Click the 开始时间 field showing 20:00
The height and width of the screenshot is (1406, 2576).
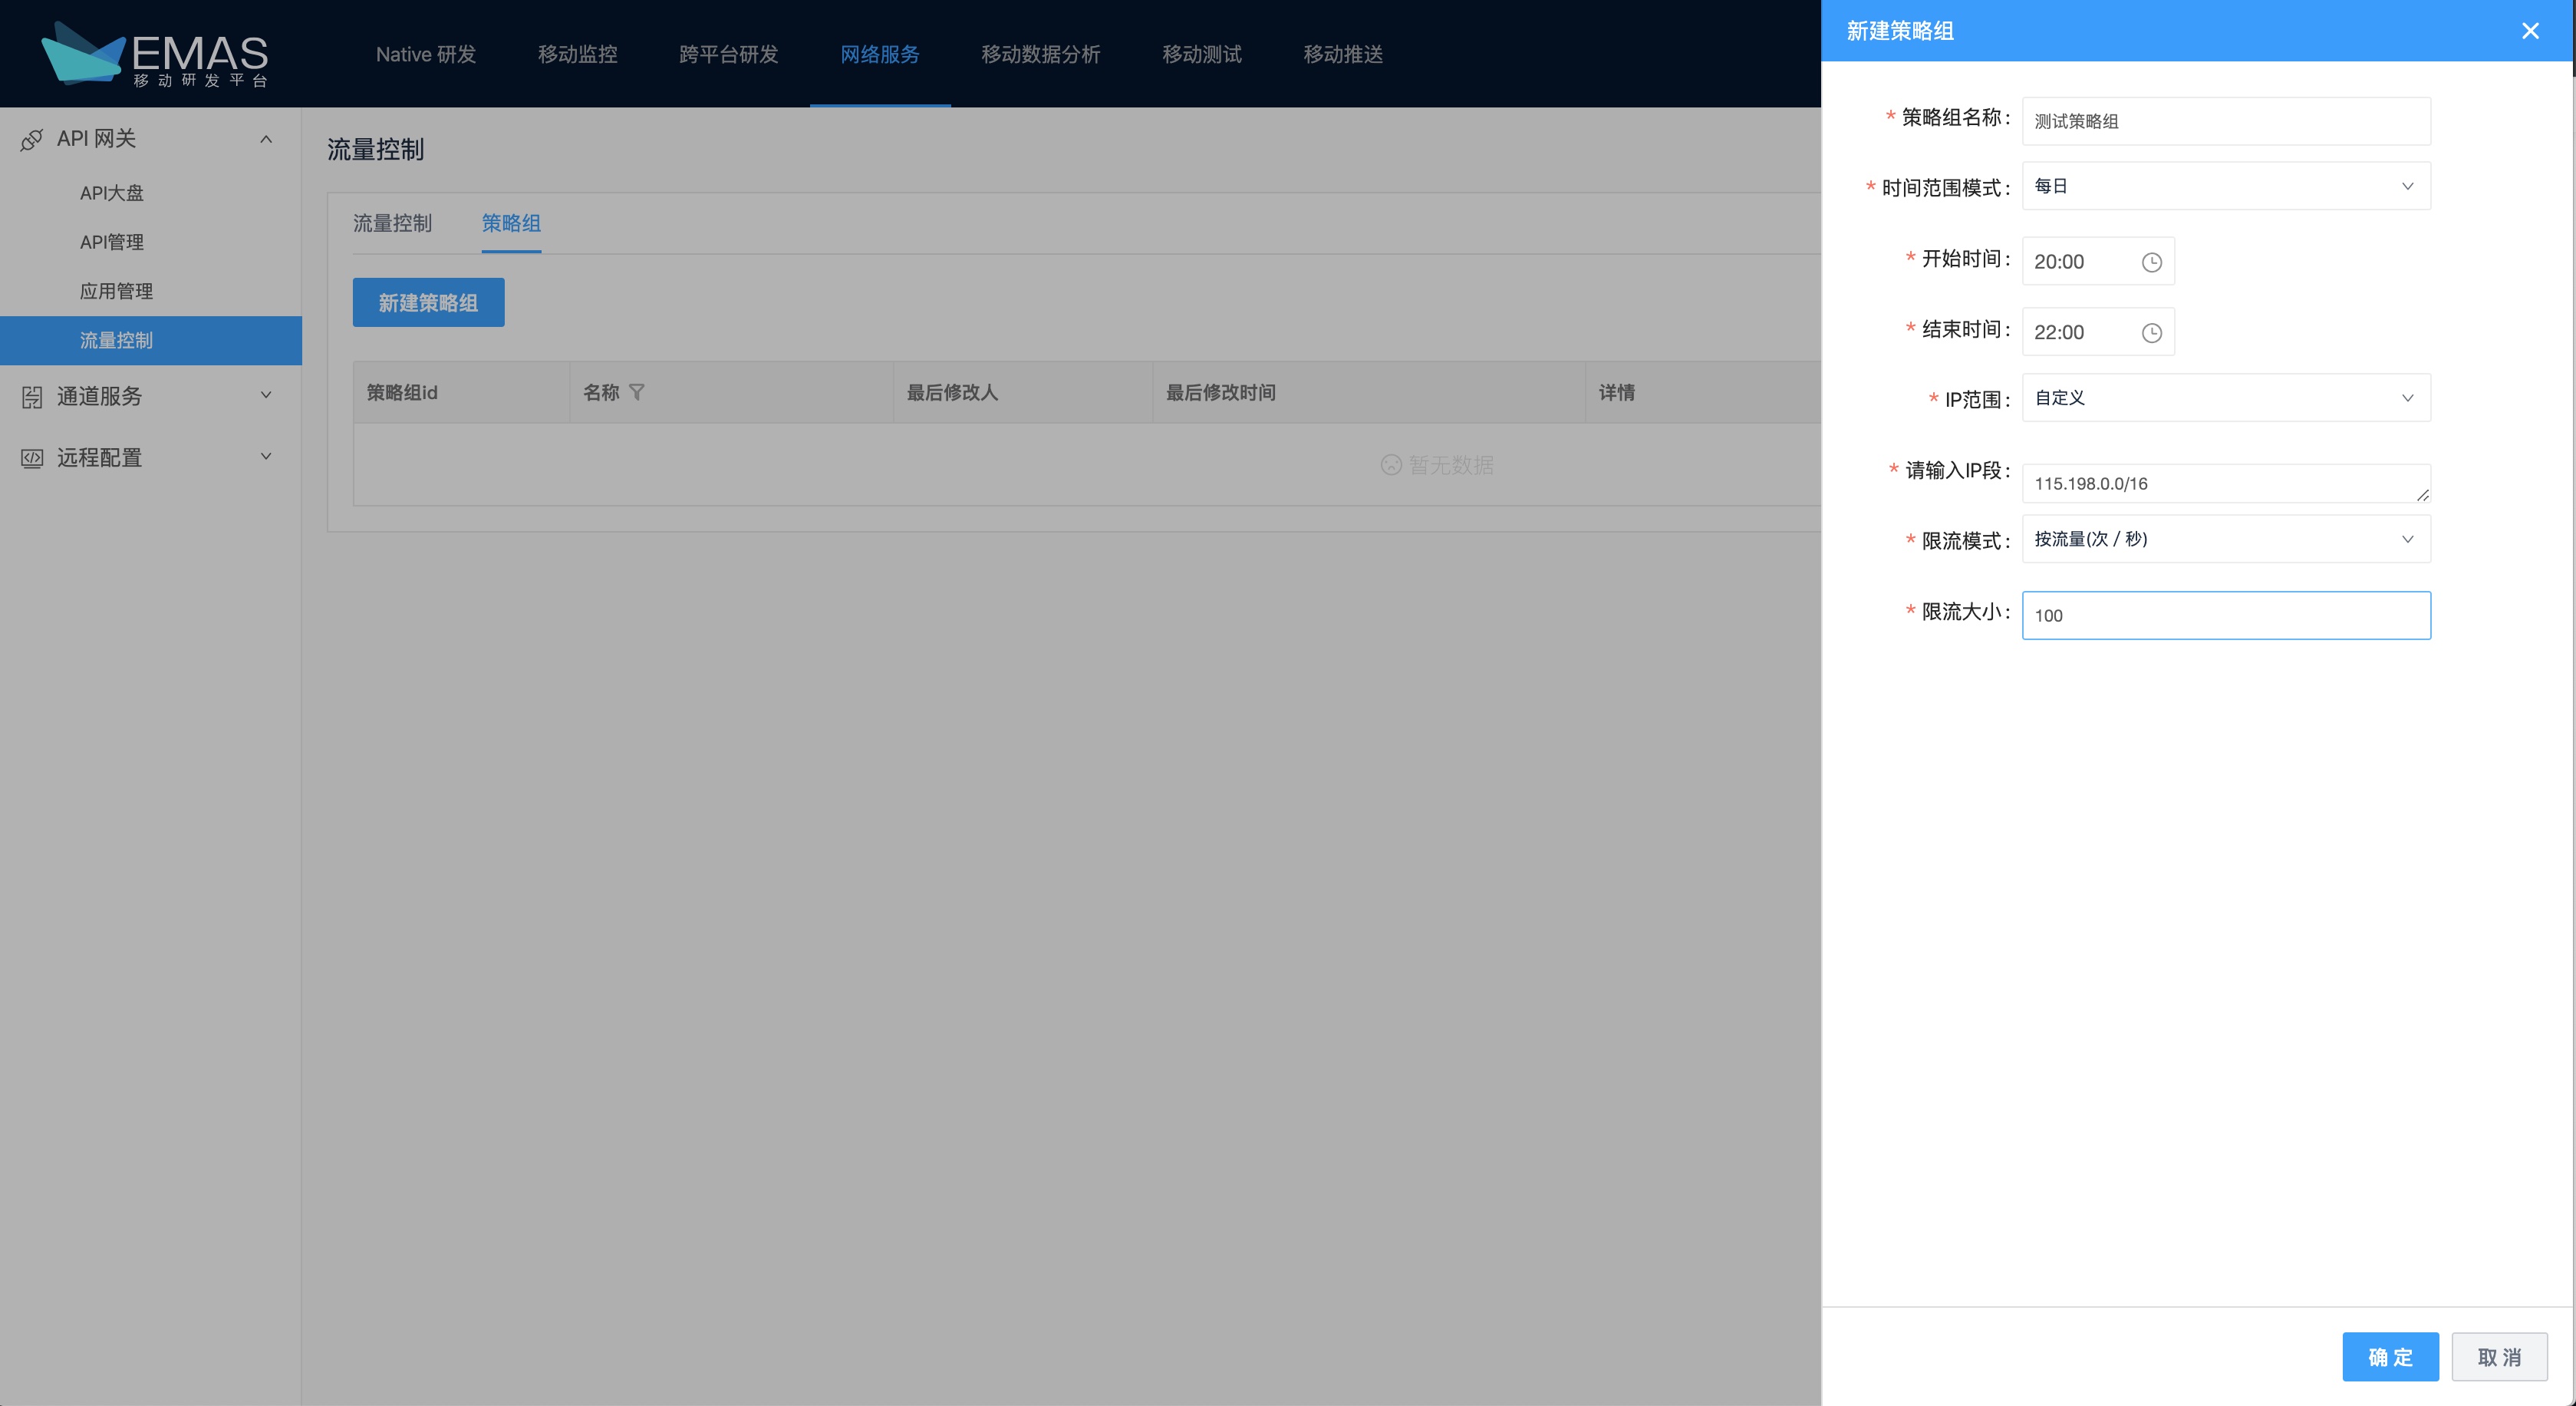tap(2098, 261)
